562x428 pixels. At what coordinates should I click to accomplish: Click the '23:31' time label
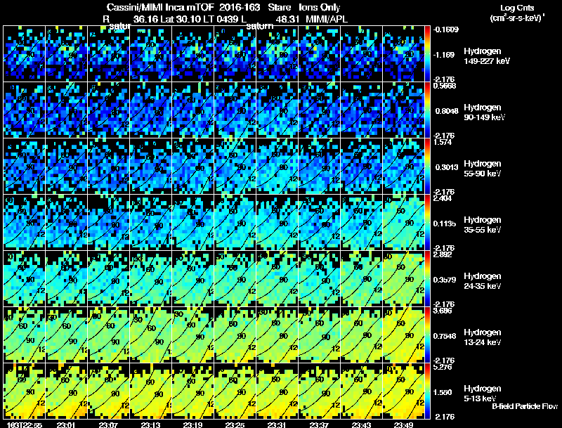(277, 424)
